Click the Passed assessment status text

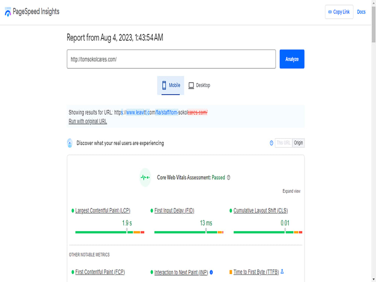coord(218,177)
